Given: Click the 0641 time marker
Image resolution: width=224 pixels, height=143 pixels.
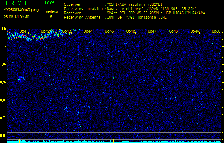Looking at the screenshot, I should point(24,31).
